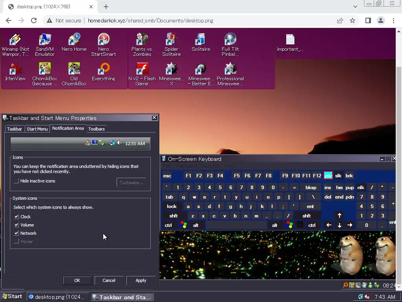Toggle the slk key on On-Screen Keyboard
Viewport: 402px width, 302px height.
coord(338,176)
